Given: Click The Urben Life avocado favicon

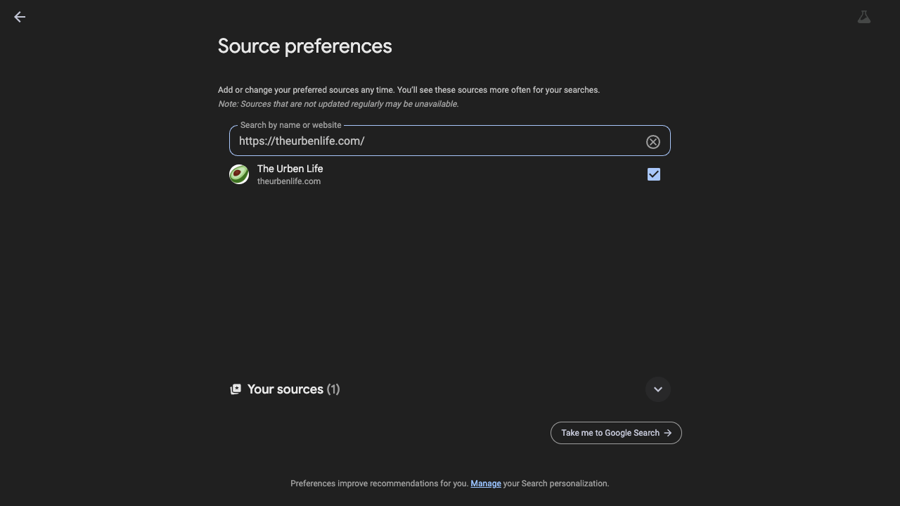Looking at the screenshot, I should tap(238, 174).
